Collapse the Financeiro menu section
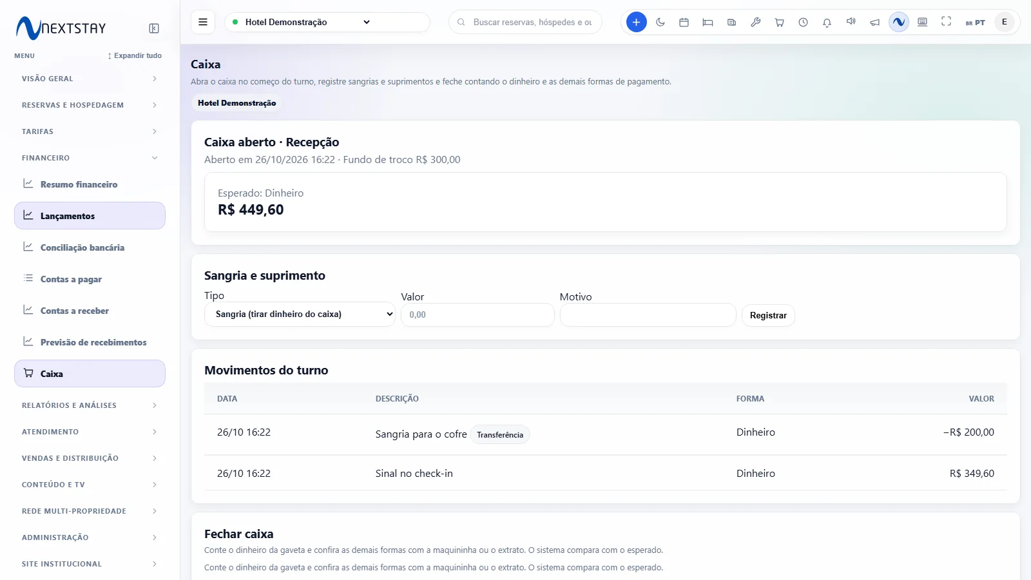This screenshot has width=1031, height=580. pos(90,158)
